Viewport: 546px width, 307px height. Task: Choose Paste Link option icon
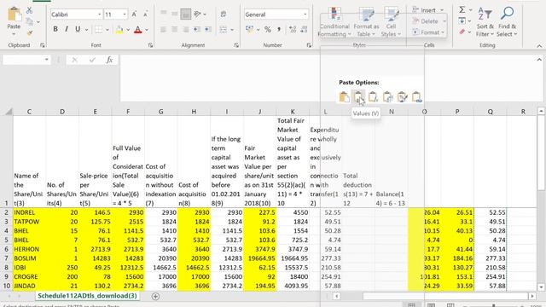click(x=417, y=96)
